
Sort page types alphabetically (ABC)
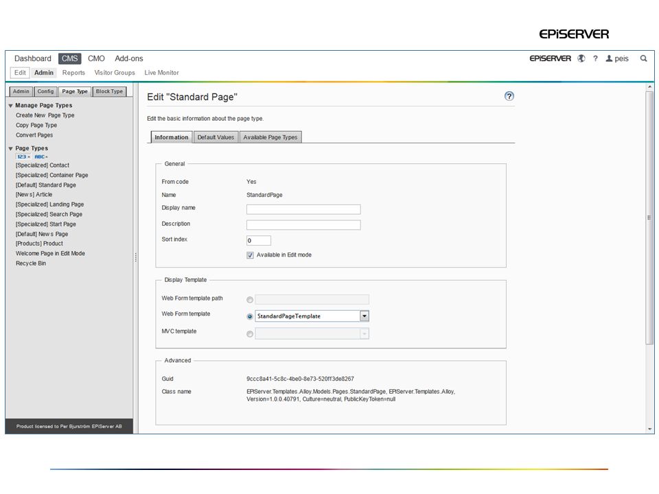[41, 156]
